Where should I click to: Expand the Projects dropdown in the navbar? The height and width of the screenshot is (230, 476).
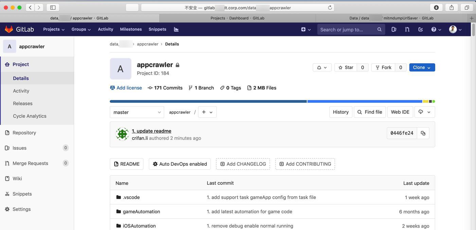click(54, 29)
